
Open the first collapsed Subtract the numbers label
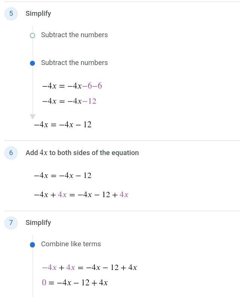click(74, 35)
